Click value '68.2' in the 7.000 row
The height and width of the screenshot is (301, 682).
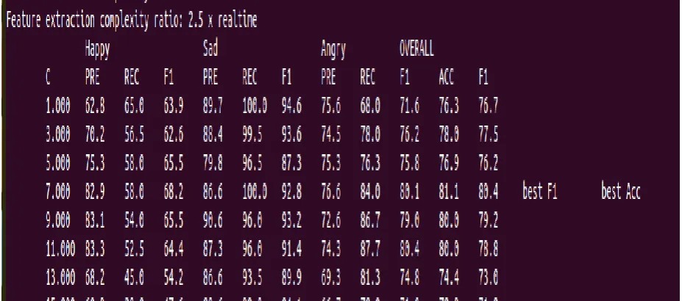(174, 192)
